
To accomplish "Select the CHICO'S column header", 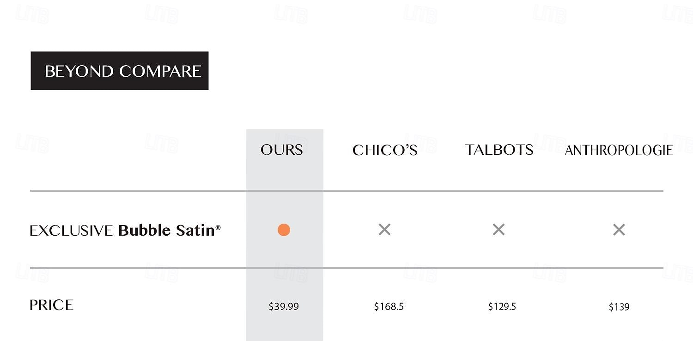I will coord(385,150).
